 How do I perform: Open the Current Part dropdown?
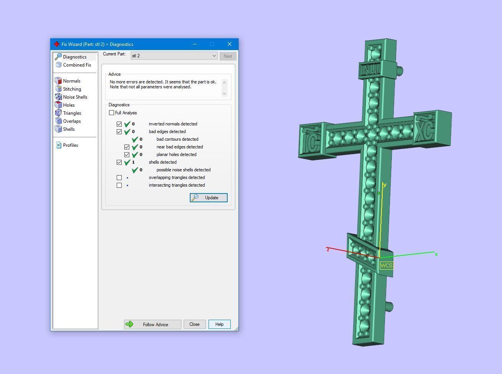[x=174, y=56]
